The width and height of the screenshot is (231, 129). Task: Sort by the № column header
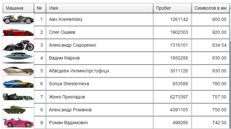[x=40, y=8]
